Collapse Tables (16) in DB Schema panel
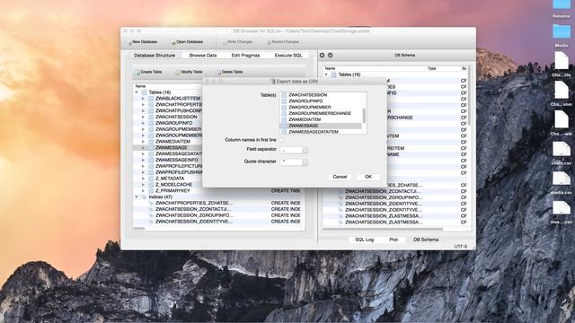575x323 pixels. click(326, 74)
